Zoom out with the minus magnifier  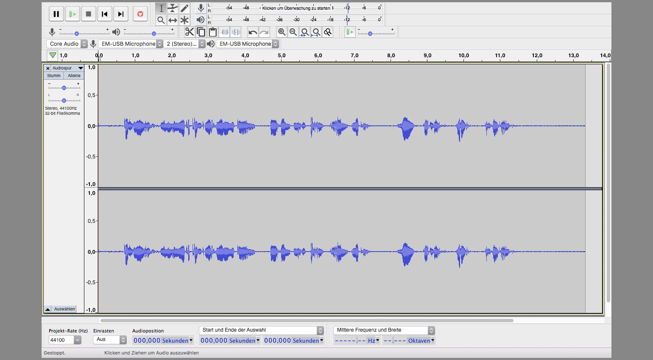293,32
